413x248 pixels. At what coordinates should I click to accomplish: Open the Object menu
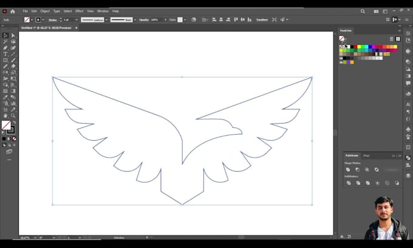pos(44,11)
